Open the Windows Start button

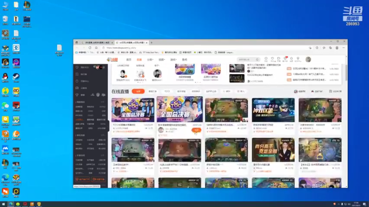pos(3,204)
